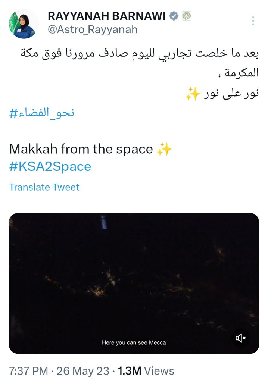Open the three-dot more options menu
This screenshot has height=382, width=268.
(253, 21)
